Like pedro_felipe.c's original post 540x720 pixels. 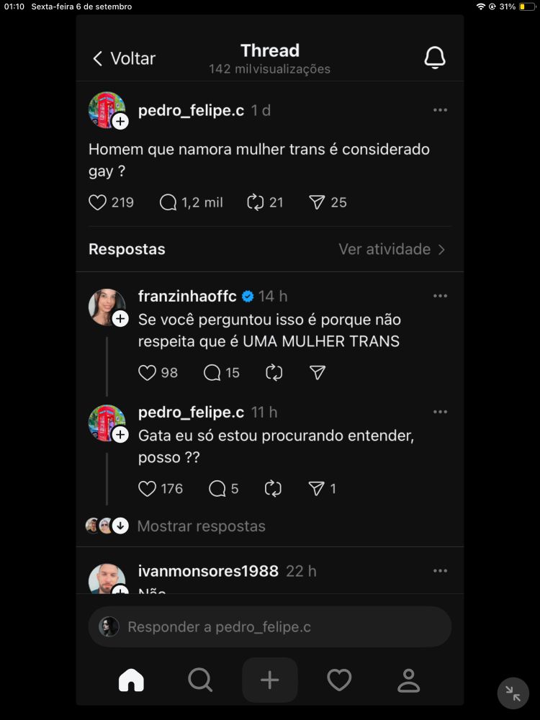click(98, 202)
